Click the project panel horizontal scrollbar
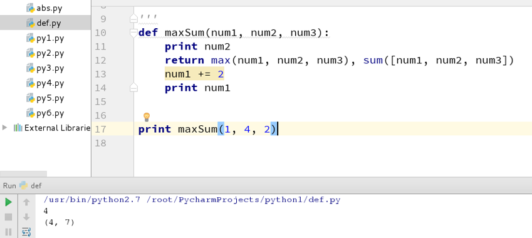The image size is (532, 238). (x=23, y=174)
